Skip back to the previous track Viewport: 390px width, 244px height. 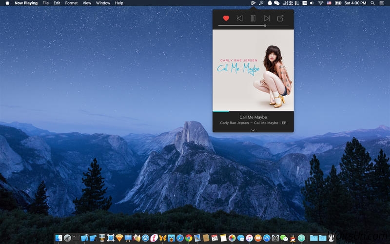coord(239,18)
